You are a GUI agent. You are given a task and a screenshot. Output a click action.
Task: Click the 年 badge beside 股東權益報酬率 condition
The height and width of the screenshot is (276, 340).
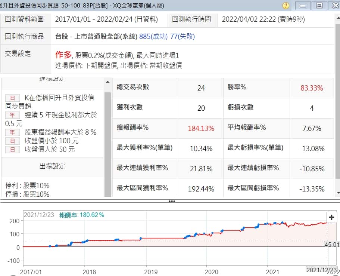point(12,132)
